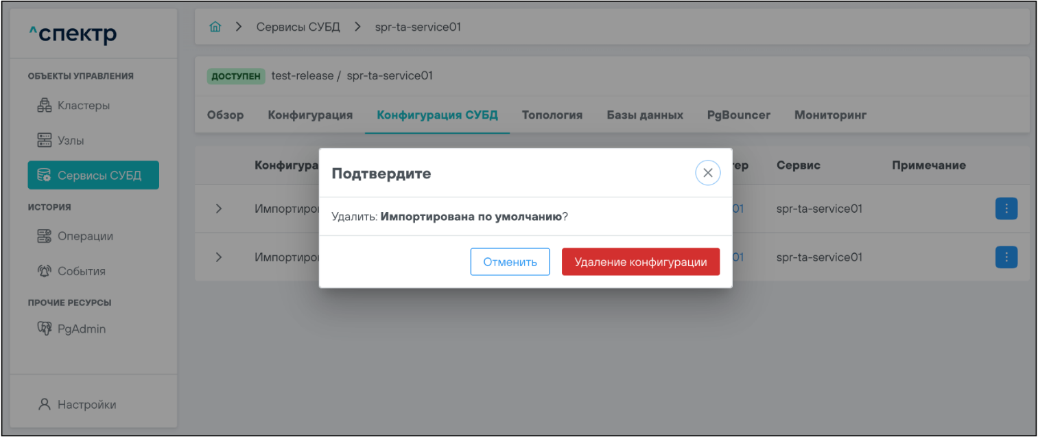Viewport: 1038px width, 437px height.
Task: Switch to the Топология tab
Action: pyautogui.click(x=552, y=115)
